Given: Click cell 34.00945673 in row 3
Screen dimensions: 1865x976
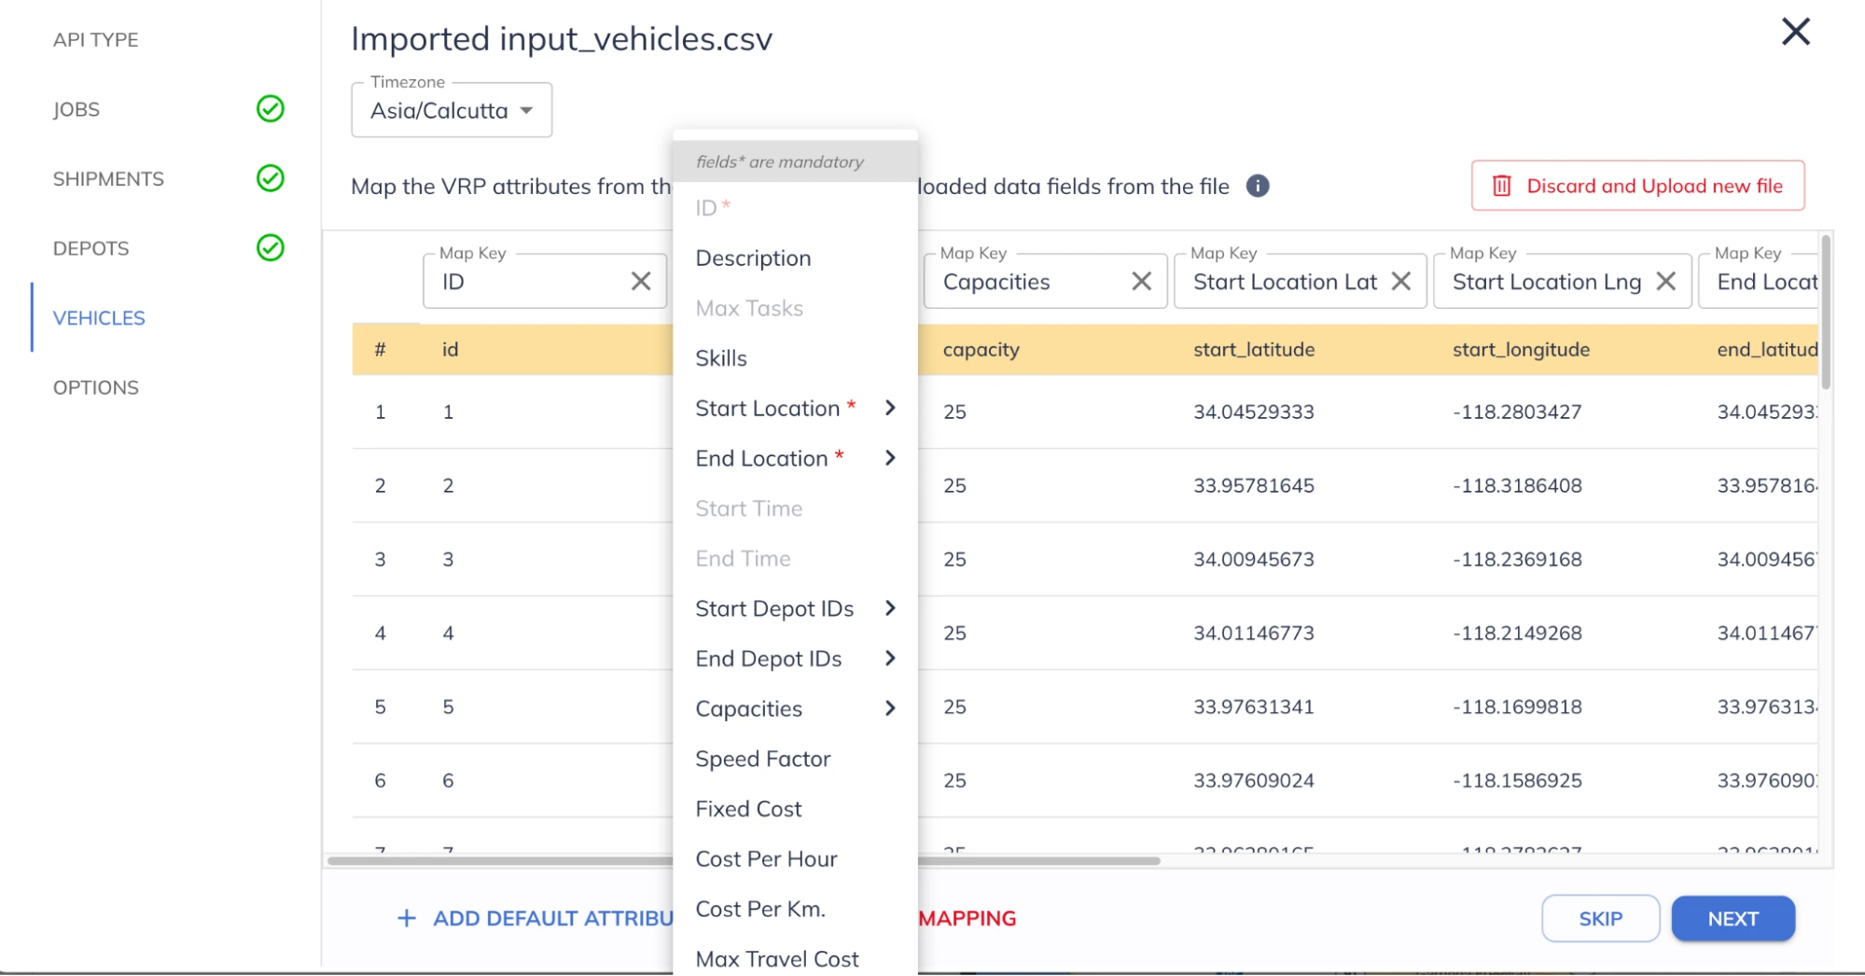Looking at the screenshot, I should click(1254, 559).
